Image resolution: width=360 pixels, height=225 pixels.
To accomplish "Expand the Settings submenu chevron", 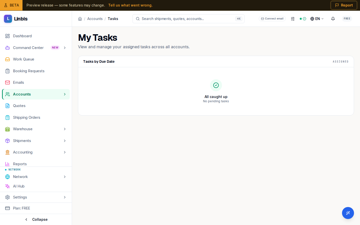I will pyautogui.click(x=65, y=197).
